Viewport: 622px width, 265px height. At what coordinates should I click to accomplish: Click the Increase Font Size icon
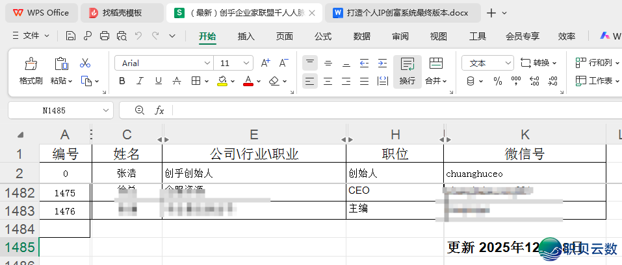(265, 63)
